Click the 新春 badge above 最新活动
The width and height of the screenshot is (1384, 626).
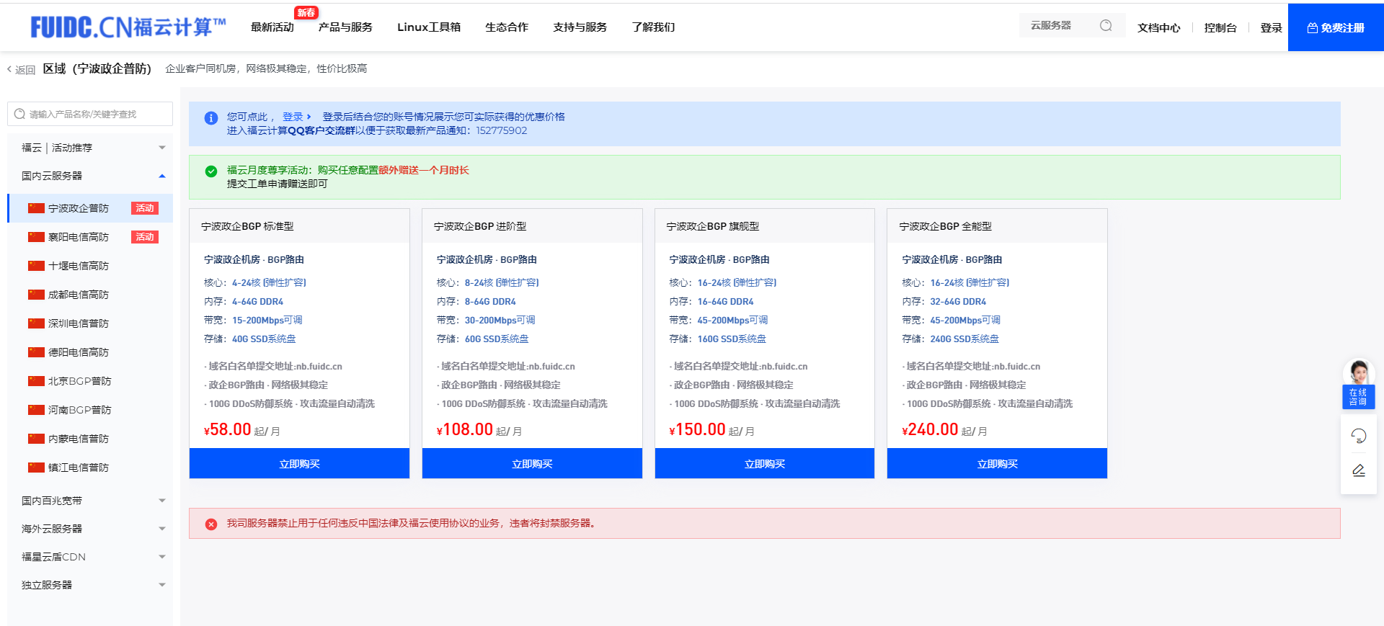[x=306, y=12]
